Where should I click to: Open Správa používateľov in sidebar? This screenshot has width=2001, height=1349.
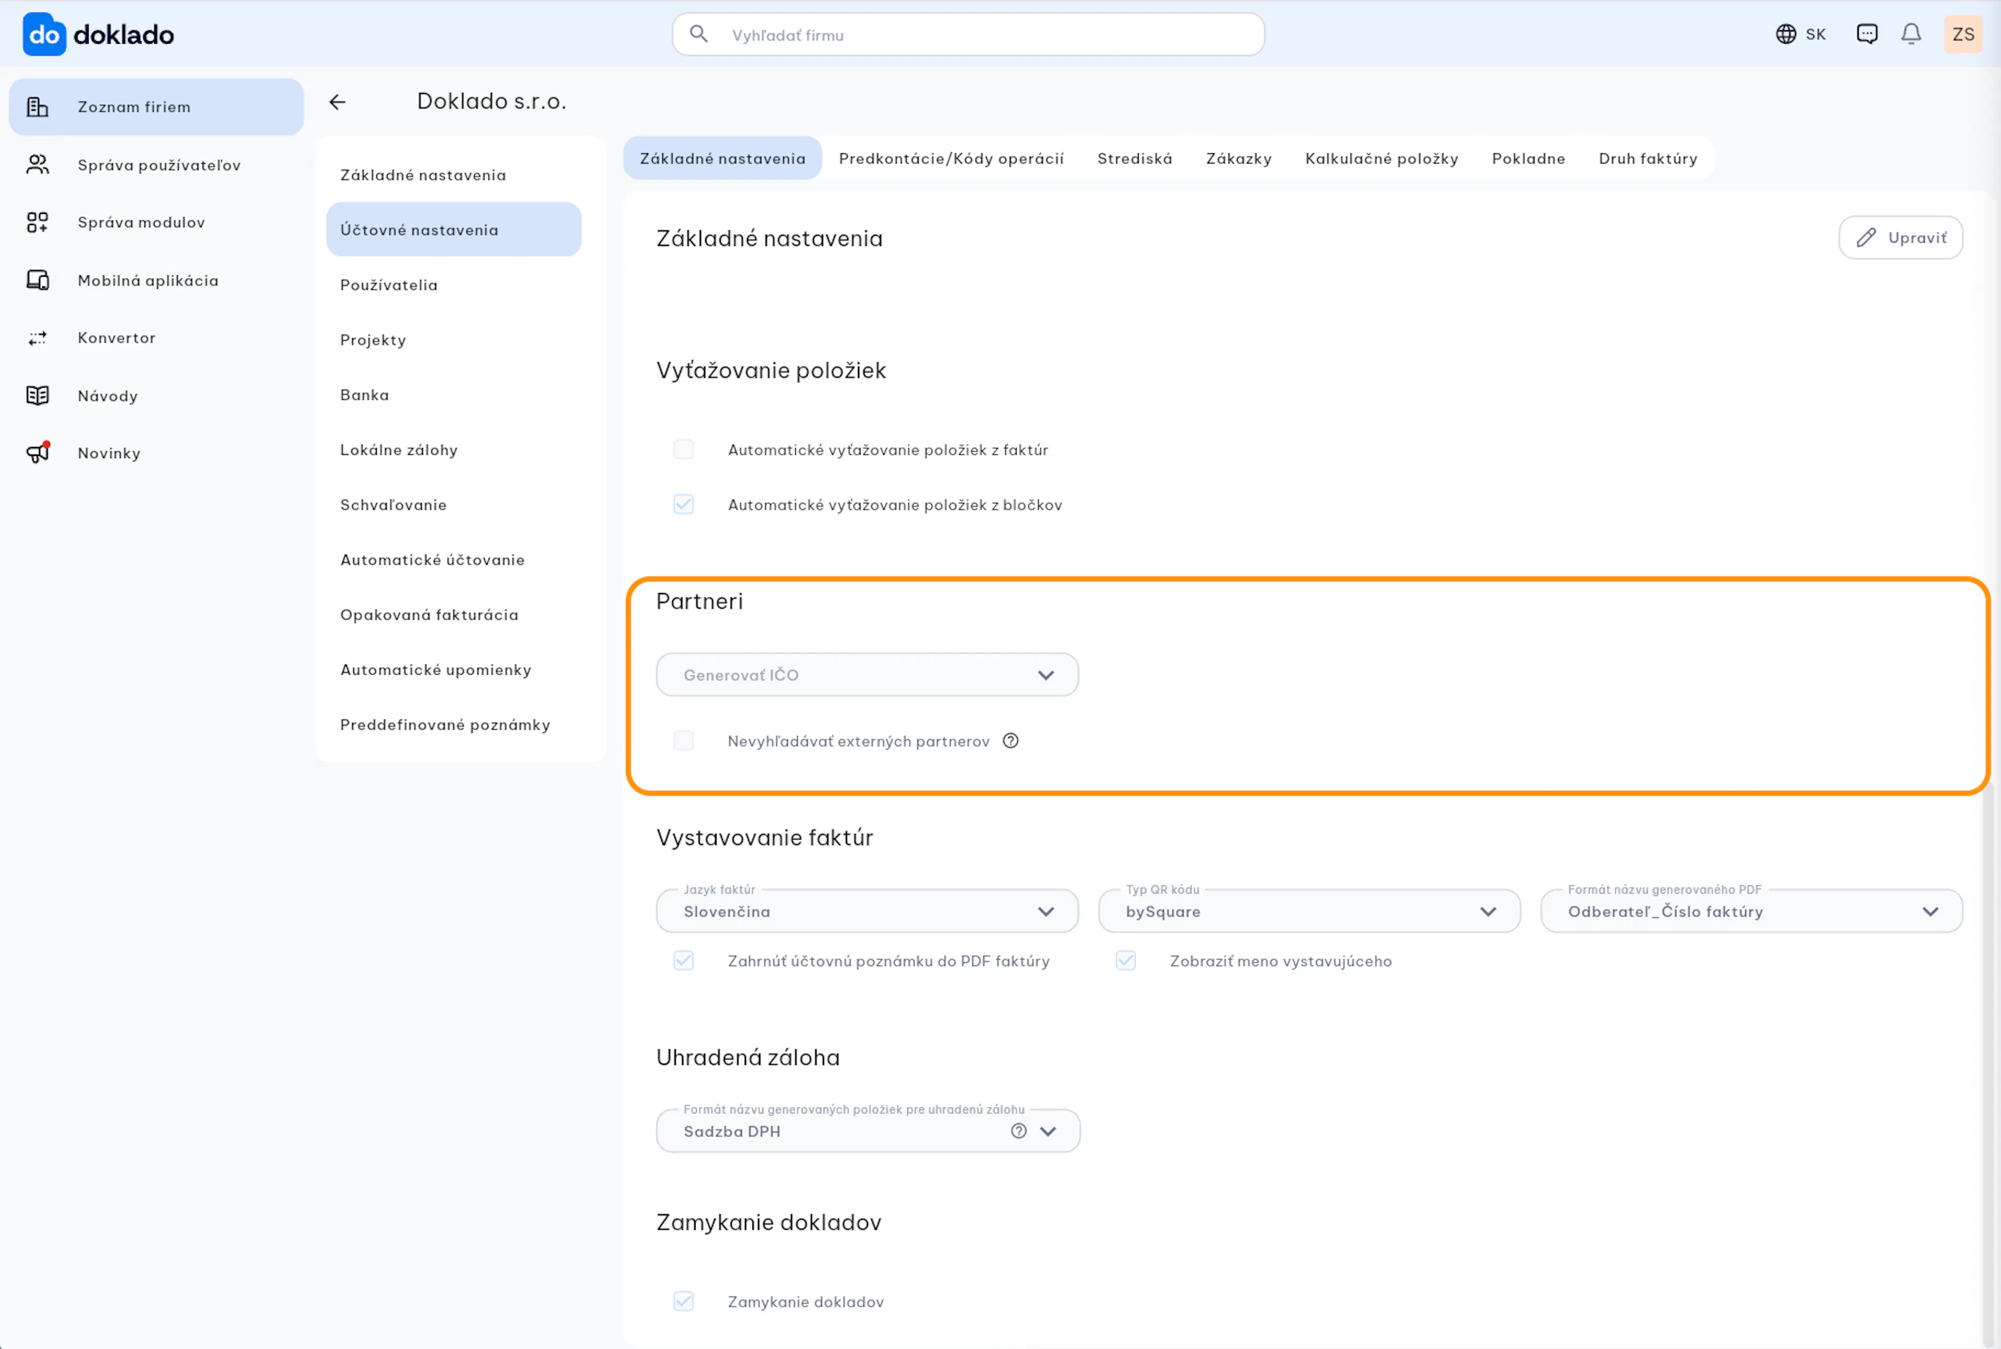tap(156, 164)
